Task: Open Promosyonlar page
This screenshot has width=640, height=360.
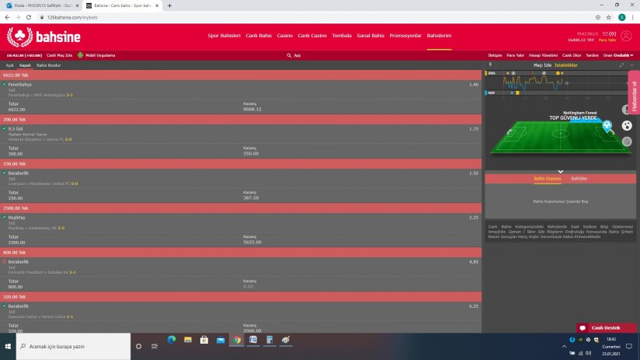Action: (405, 36)
